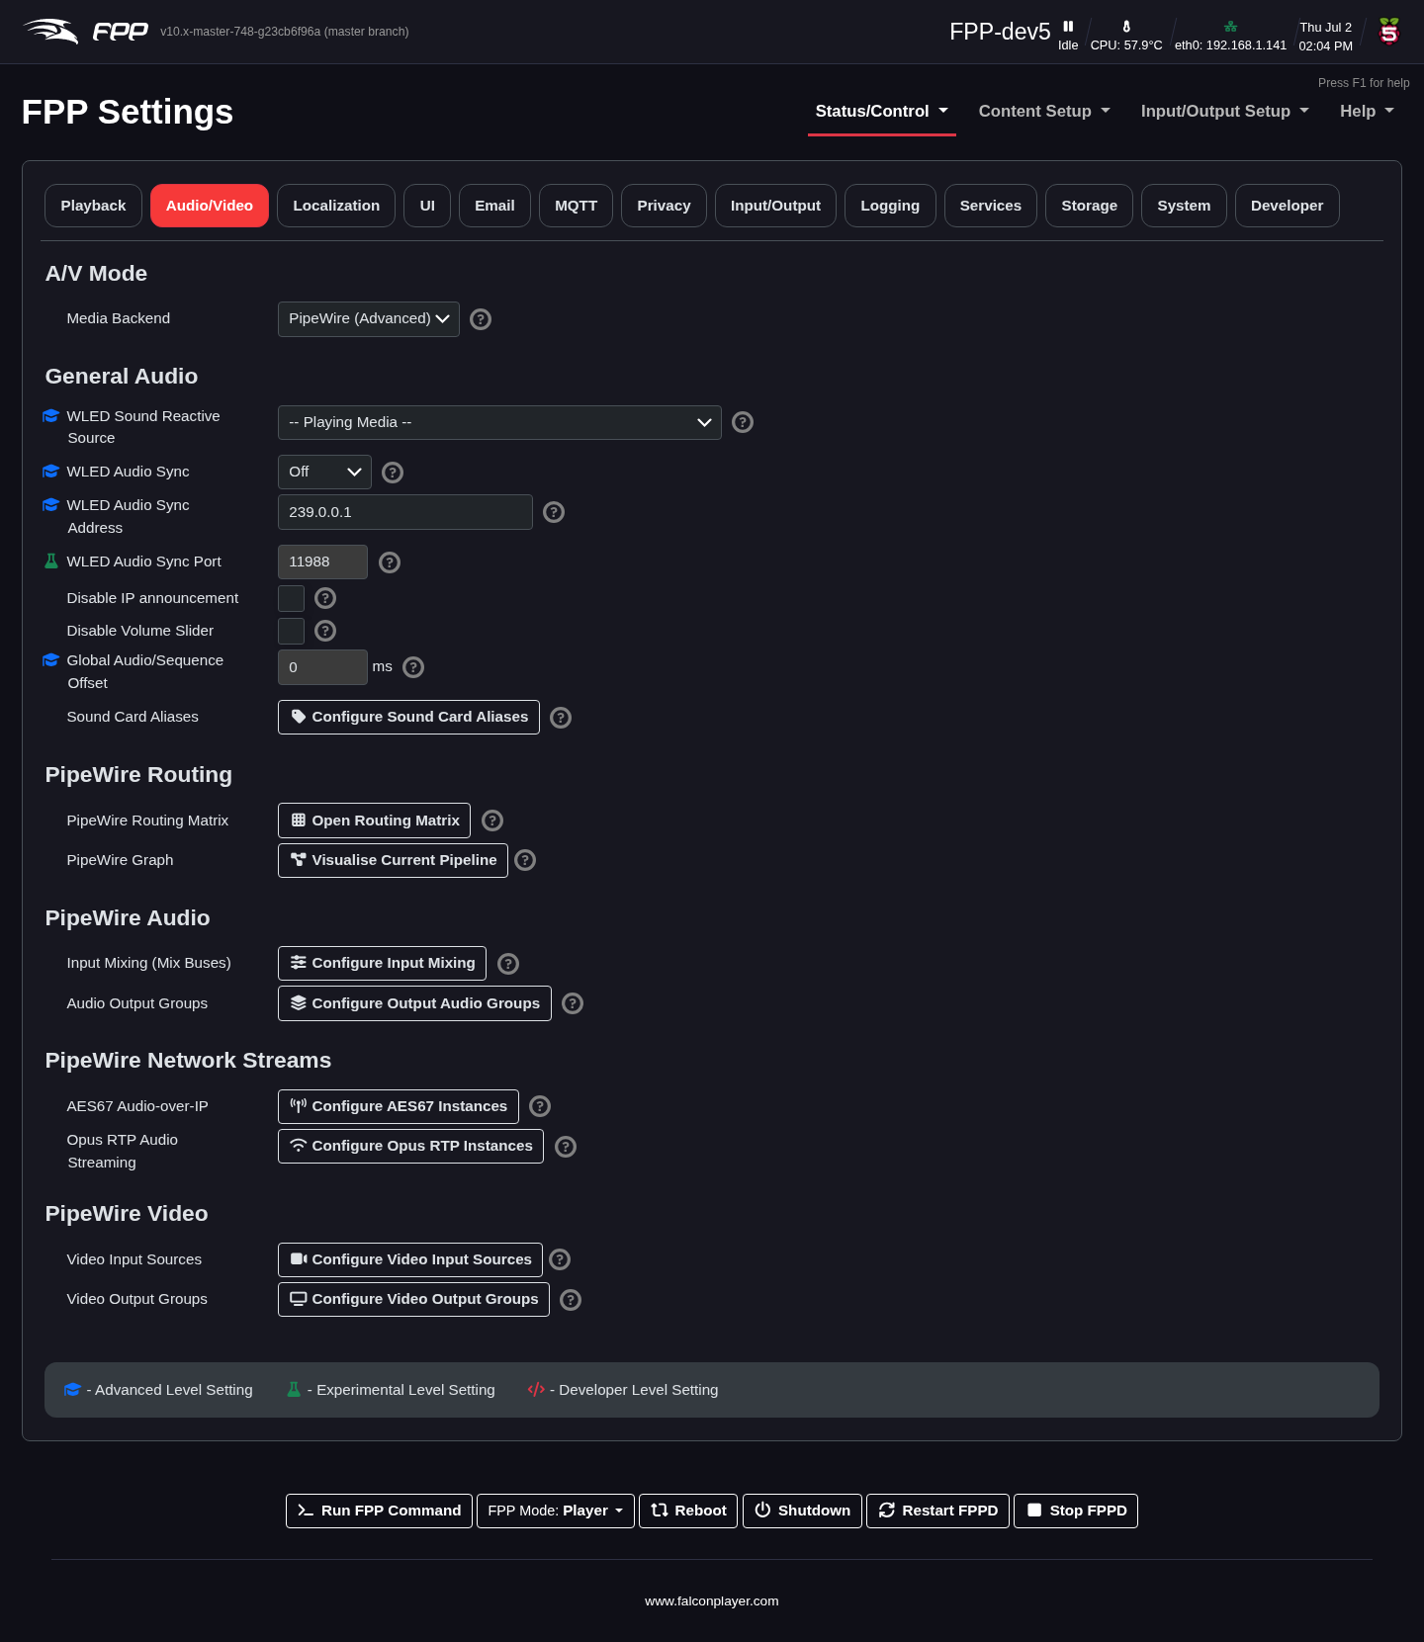Click the Stop FPPD button
The image size is (1424, 1642).
[x=1076, y=1511]
